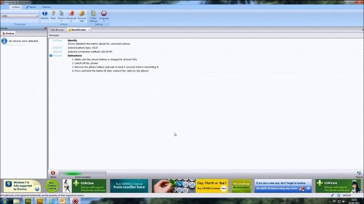
Task: Open the Omnius ribbon tab
Action: point(46,7)
